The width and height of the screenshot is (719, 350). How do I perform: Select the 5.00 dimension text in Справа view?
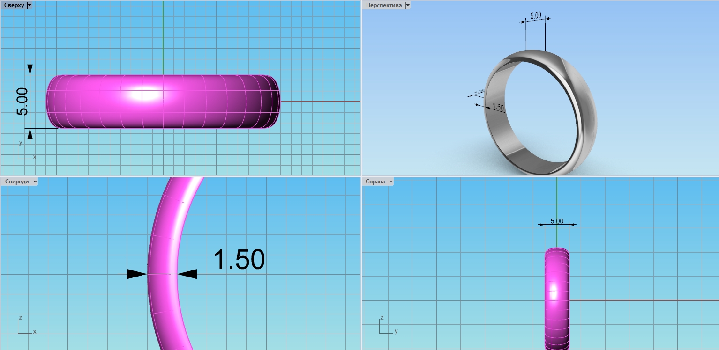556,221
